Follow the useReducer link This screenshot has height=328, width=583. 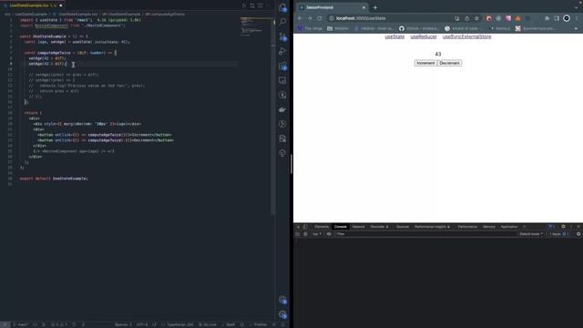[x=424, y=36]
